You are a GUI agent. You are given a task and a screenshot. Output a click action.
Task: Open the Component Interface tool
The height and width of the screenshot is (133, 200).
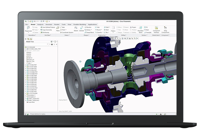coord(156,29)
